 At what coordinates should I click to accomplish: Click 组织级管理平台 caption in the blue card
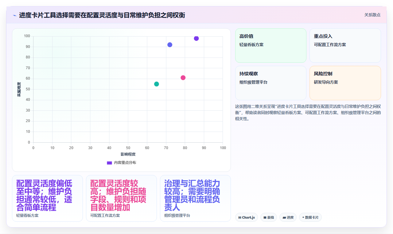click(x=177, y=216)
